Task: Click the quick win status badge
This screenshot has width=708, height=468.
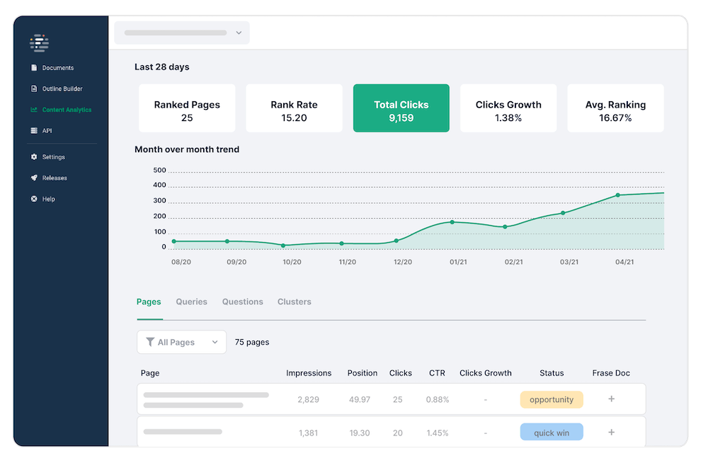Action: click(x=552, y=433)
